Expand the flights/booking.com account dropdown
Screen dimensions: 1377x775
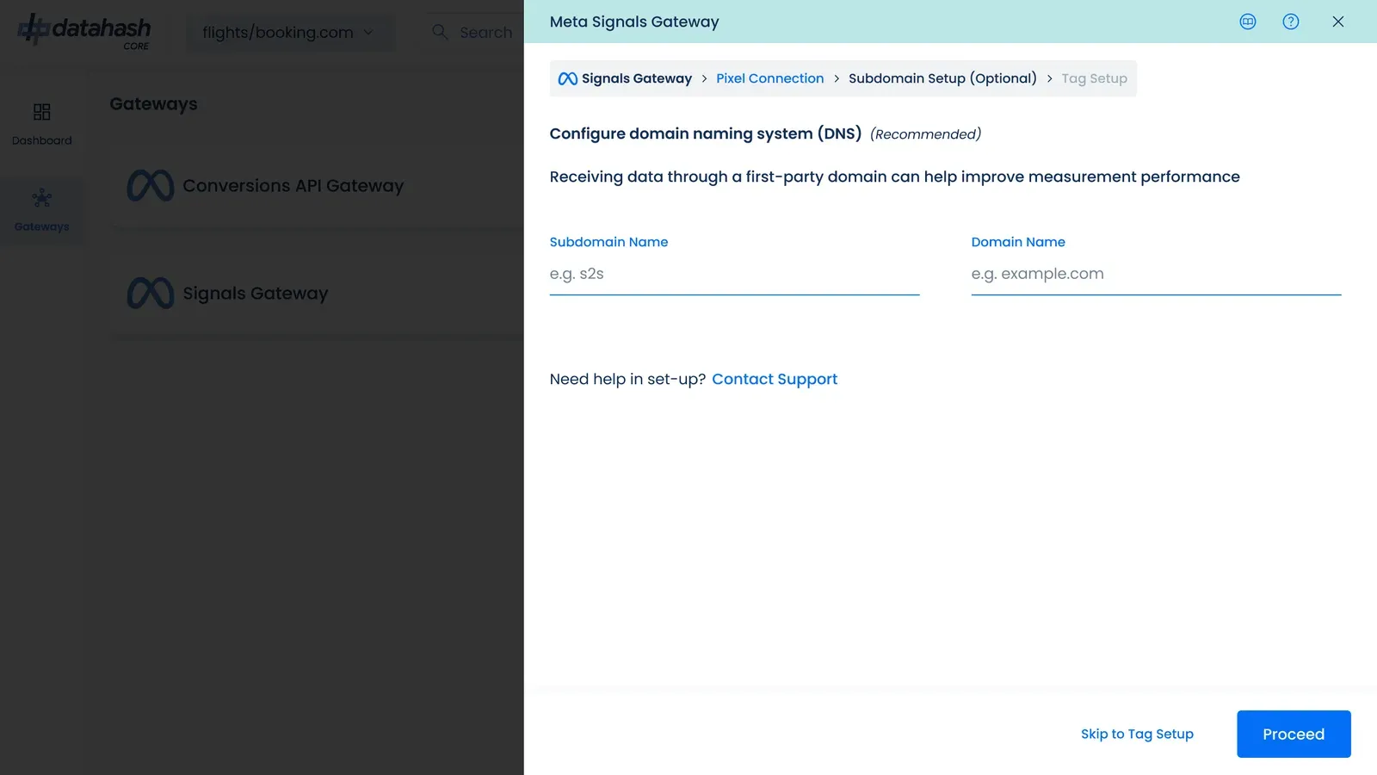tap(289, 33)
